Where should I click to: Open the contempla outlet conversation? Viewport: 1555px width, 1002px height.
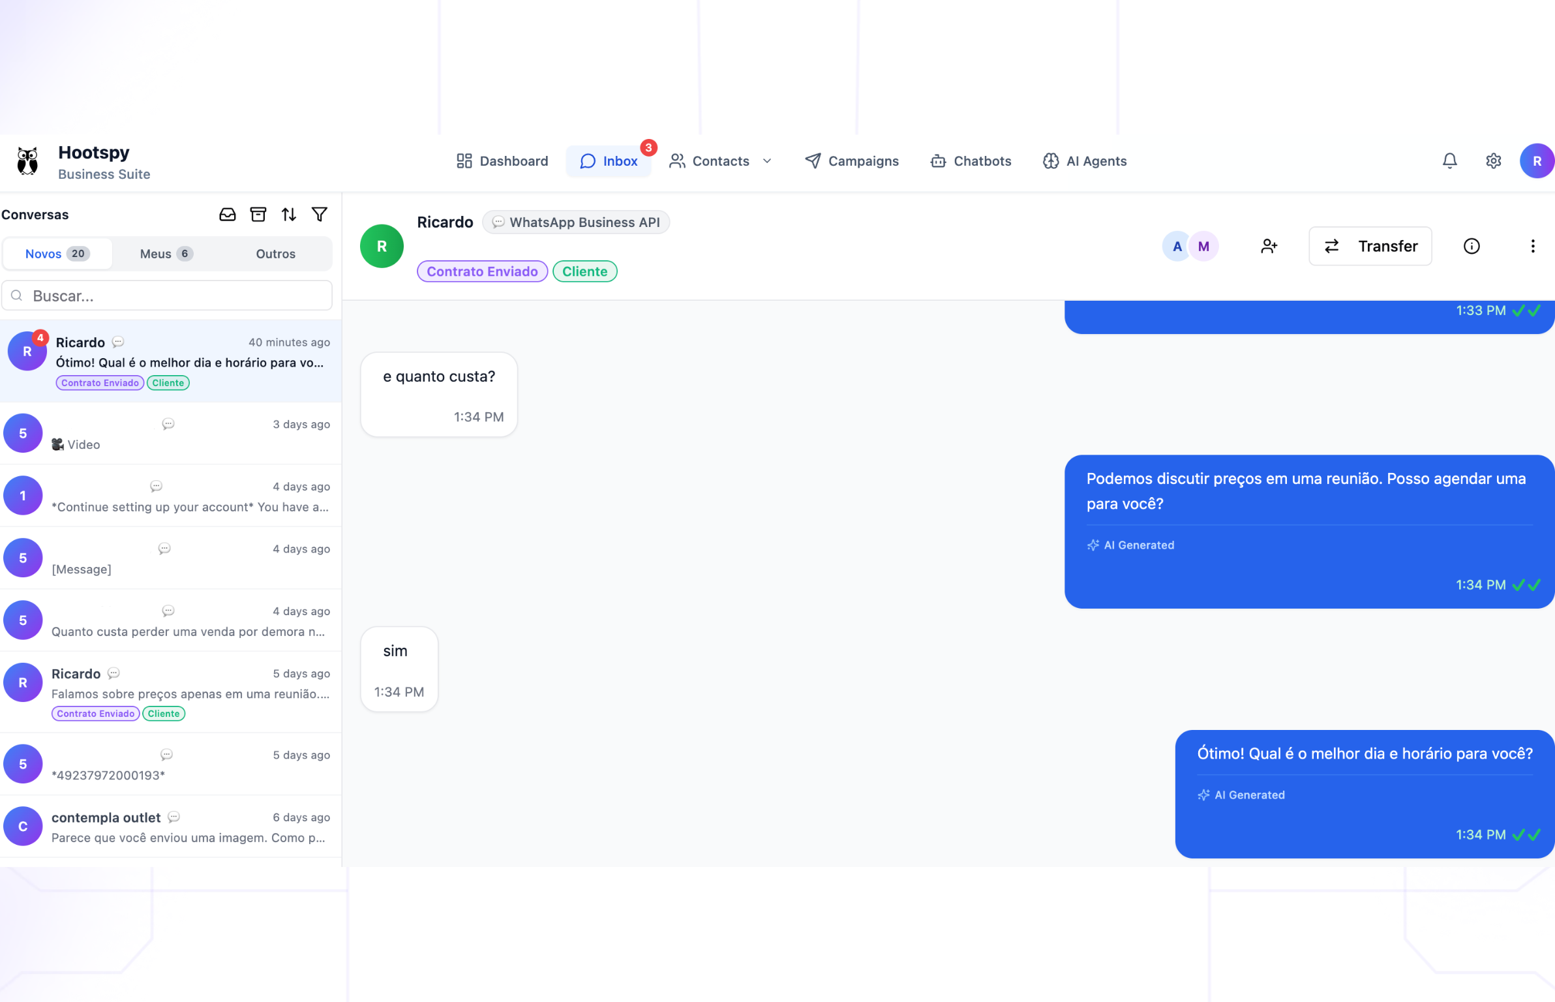tap(170, 827)
